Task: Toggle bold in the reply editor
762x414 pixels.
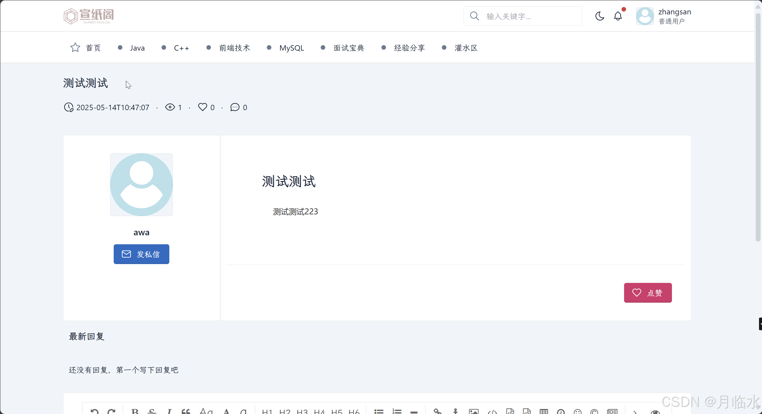Action: 135,411
